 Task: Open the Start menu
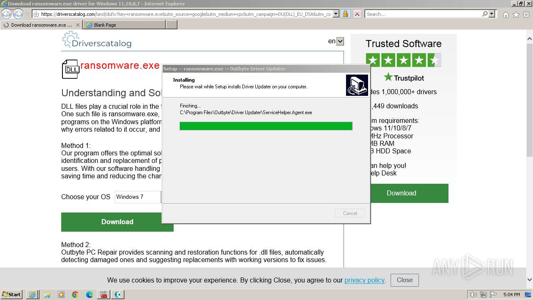(x=11, y=294)
